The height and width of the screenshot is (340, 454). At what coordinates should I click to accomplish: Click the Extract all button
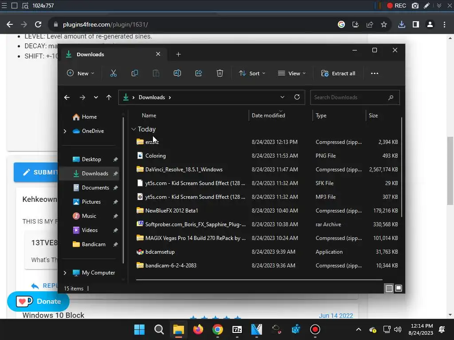click(x=338, y=73)
